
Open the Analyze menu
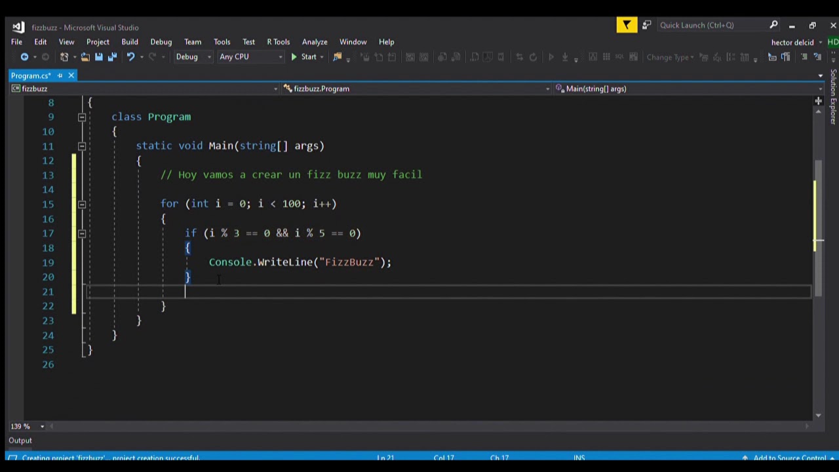tap(315, 42)
